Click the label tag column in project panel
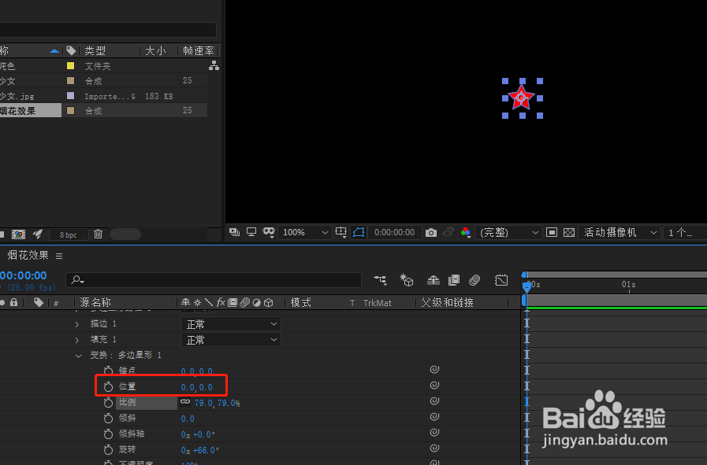The image size is (707, 465). click(x=71, y=50)
